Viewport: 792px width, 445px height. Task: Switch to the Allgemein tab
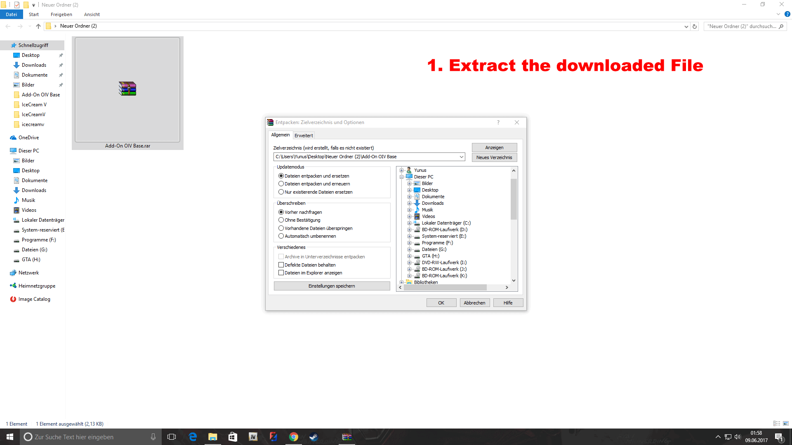click(280, 135)
